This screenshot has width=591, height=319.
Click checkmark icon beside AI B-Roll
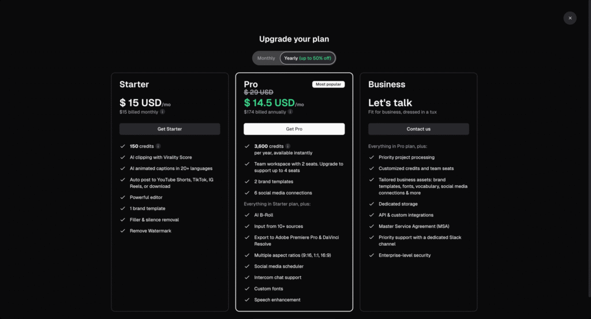(247, 215)
